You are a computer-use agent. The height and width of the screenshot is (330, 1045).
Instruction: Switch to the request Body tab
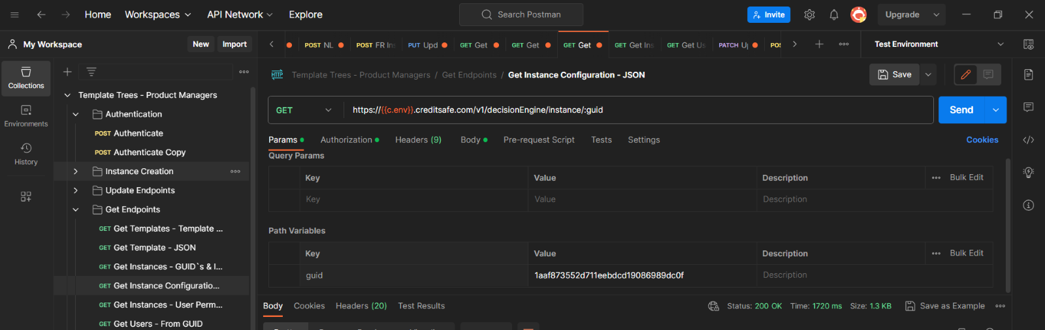pyautogui.click(x=474, y=140)
